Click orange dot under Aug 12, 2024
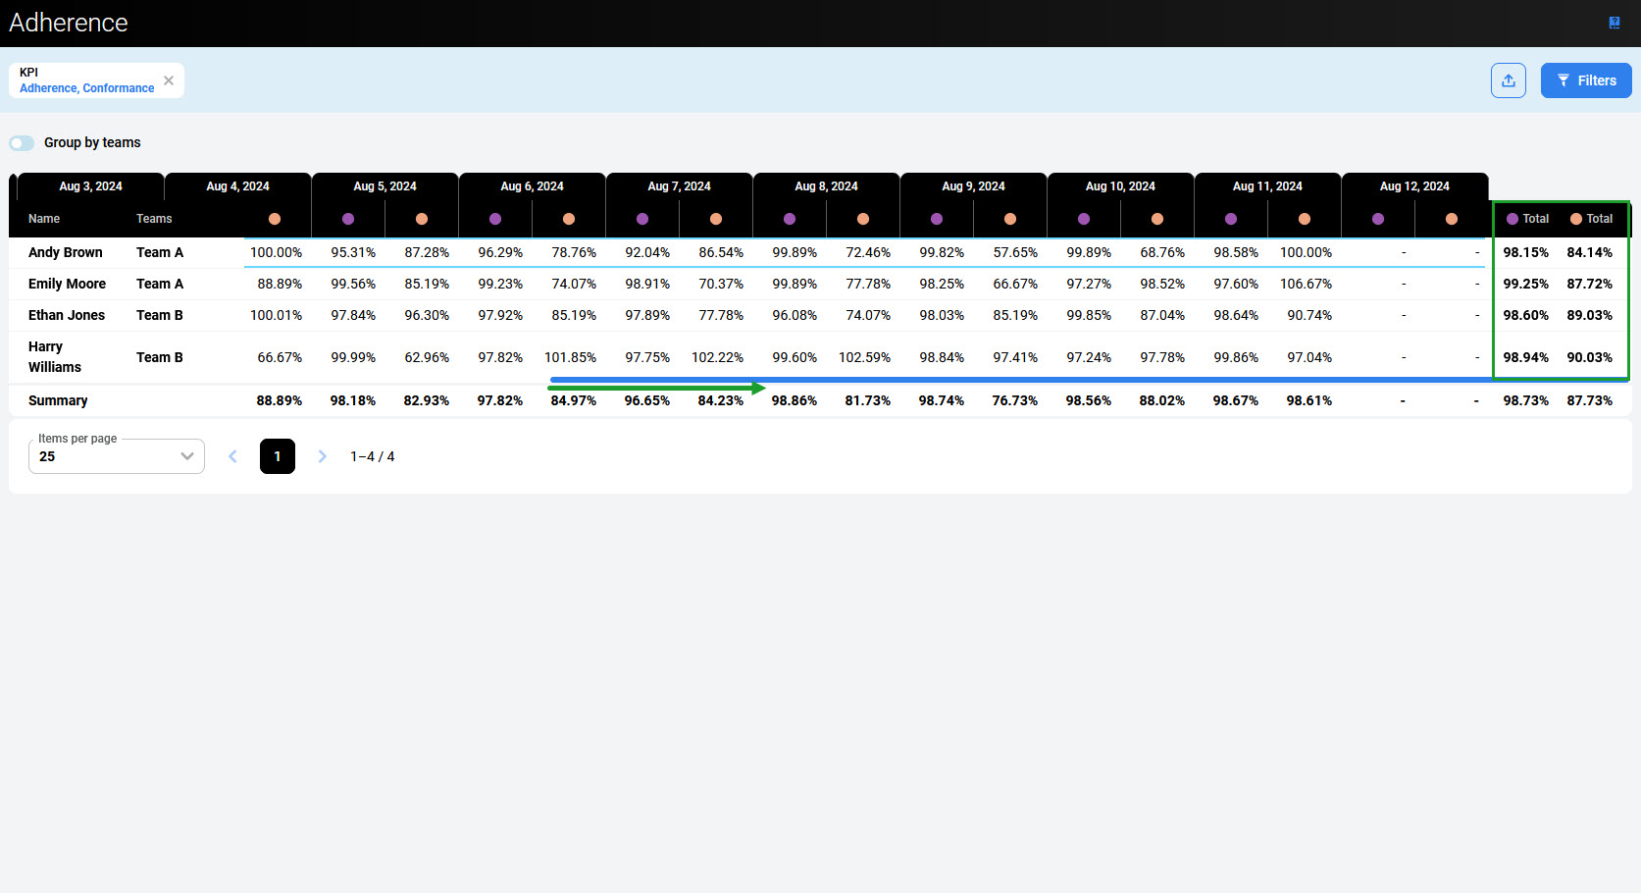 (1451, 219)
